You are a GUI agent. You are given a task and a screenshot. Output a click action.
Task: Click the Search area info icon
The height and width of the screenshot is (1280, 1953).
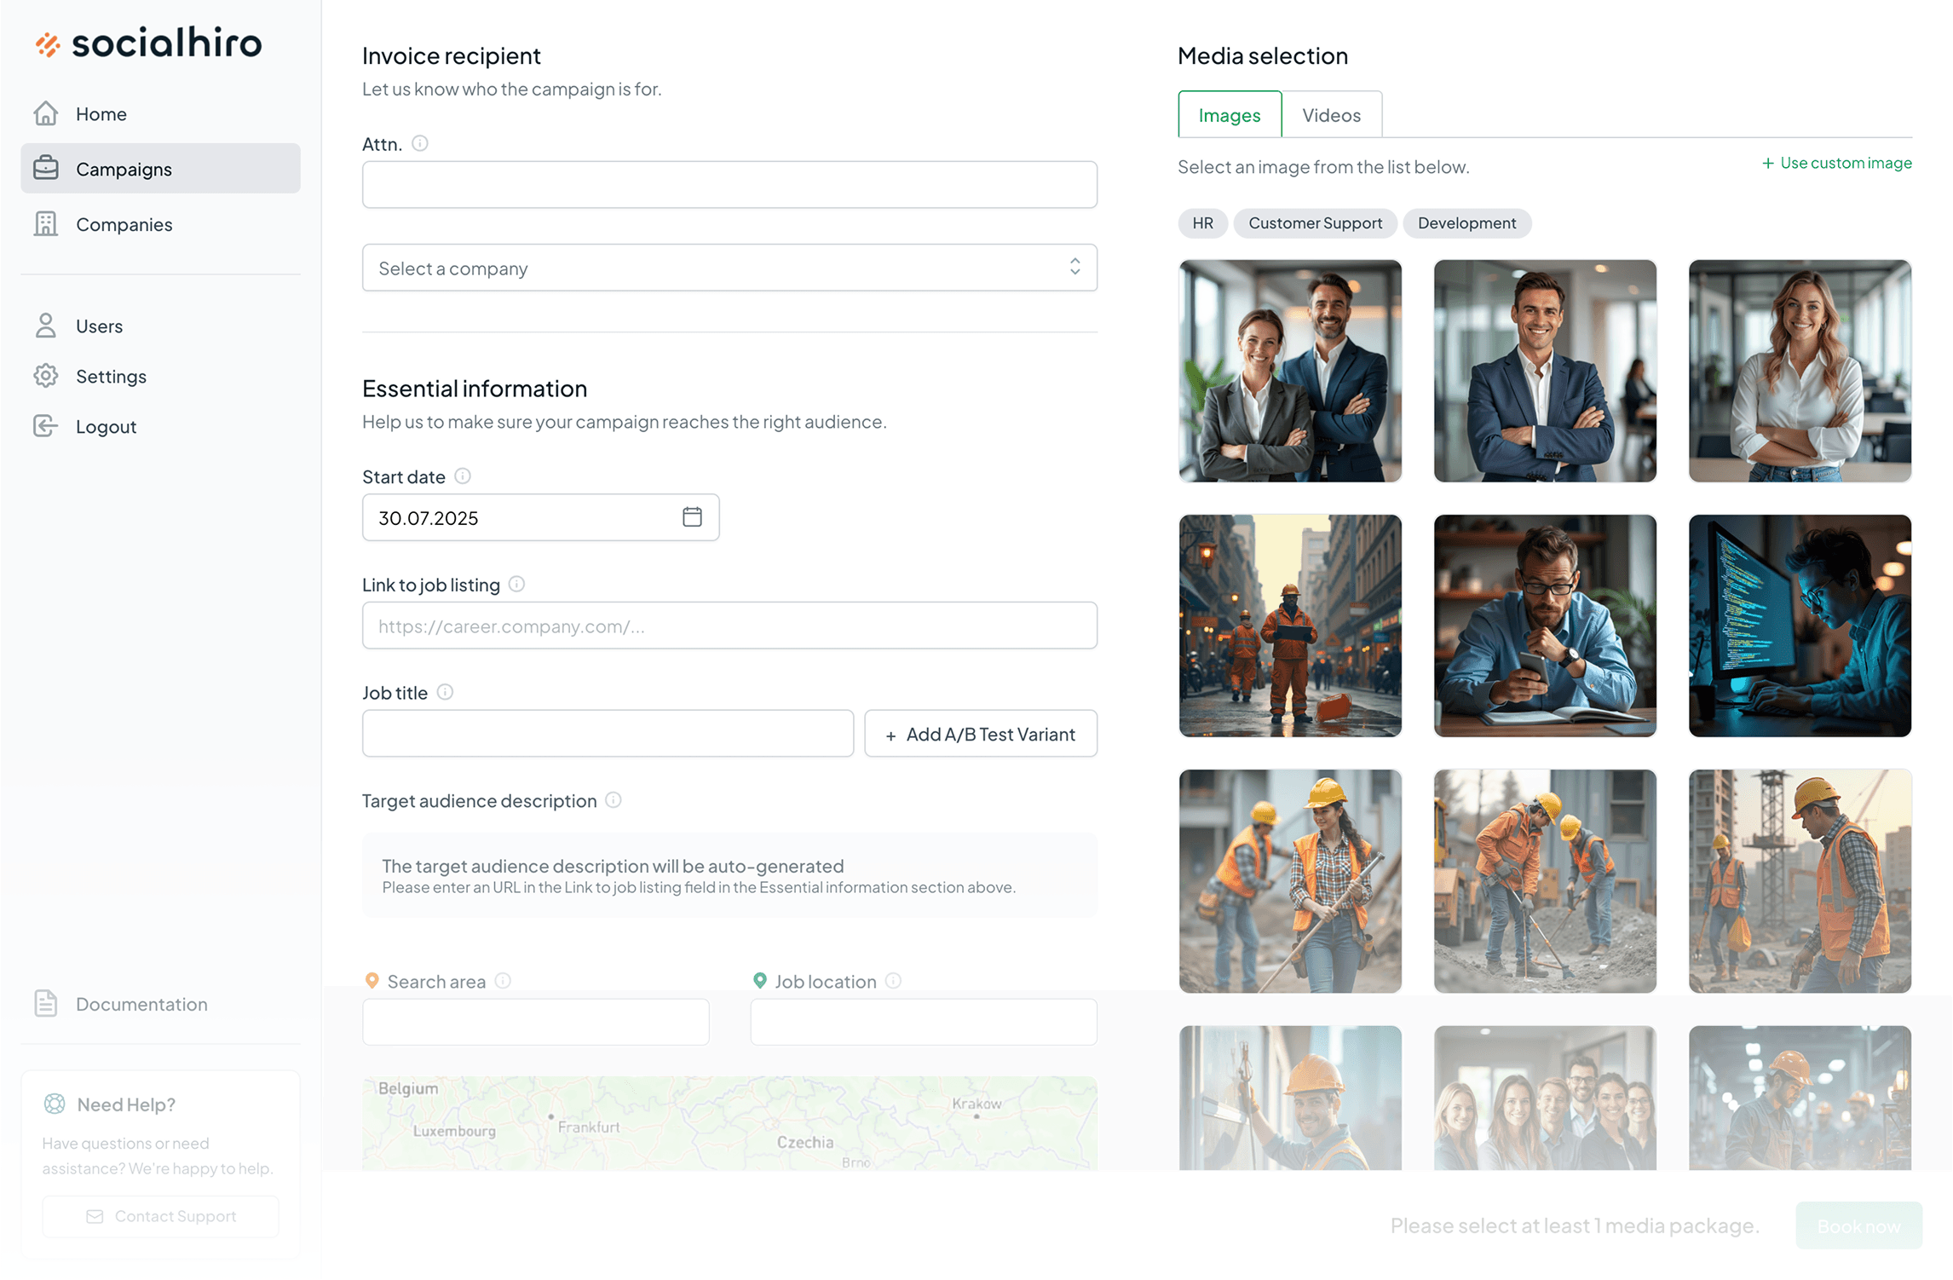coord(504,981)
